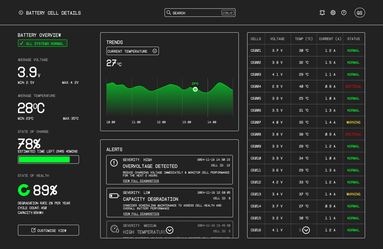Expand the cells table with down chevron
The height and width of the screenshot is (249, 383).
tap(306, 230)
